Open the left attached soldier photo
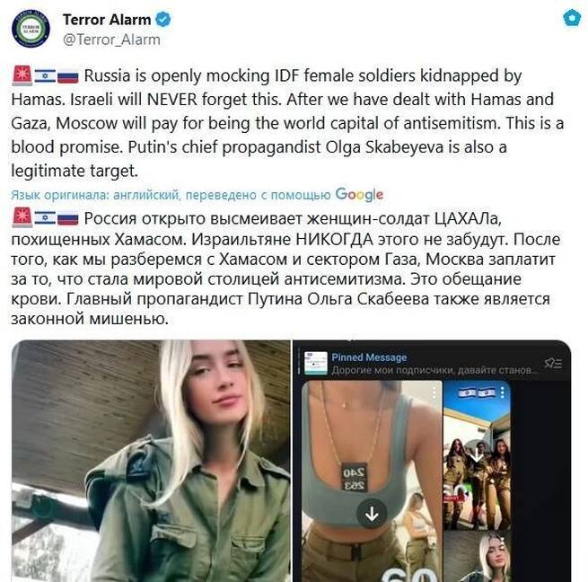Viewport: 588px width, 582px height. pos(151,461)
